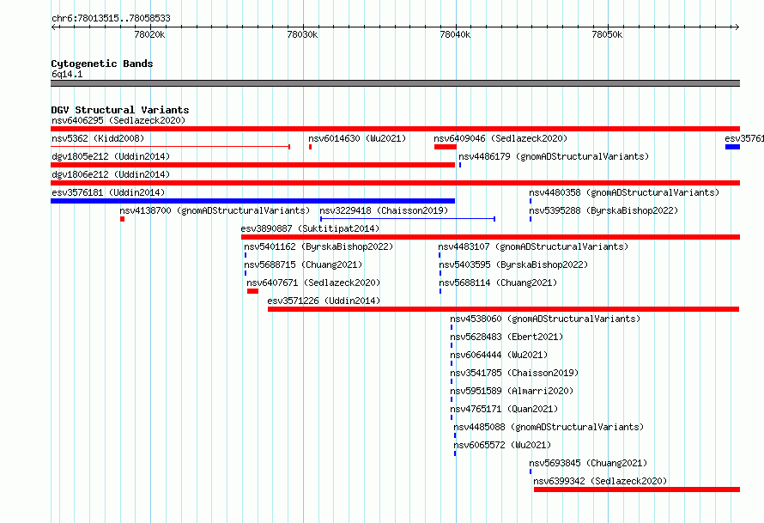Open the nsv5688114 (Chuang2021) label
The image size is (764, 523).
point(498,283)
